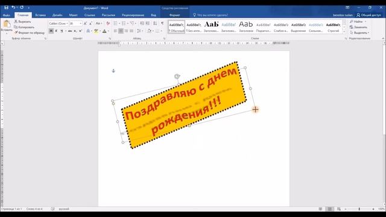Screen dimensions: 386x217
Task: Click the Tell me search field
Action: tap(212, 15)
